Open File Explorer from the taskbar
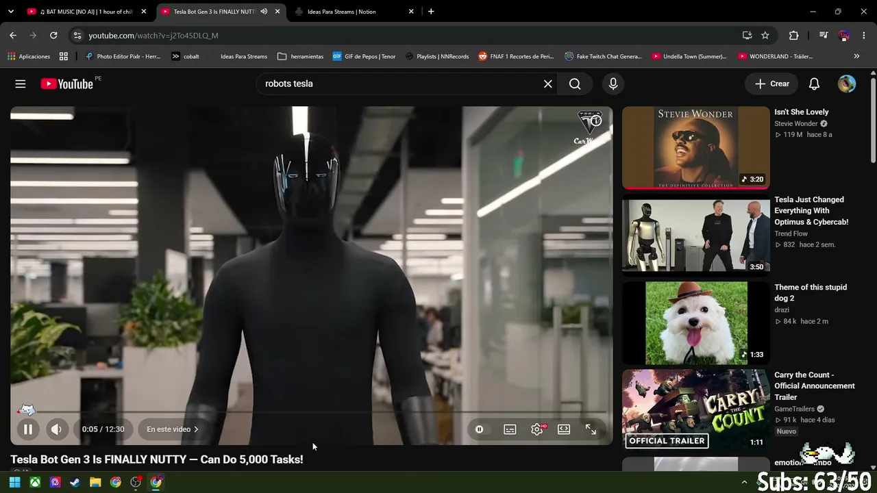Viewport: 877px width, 493px height. tap(95, 482)
